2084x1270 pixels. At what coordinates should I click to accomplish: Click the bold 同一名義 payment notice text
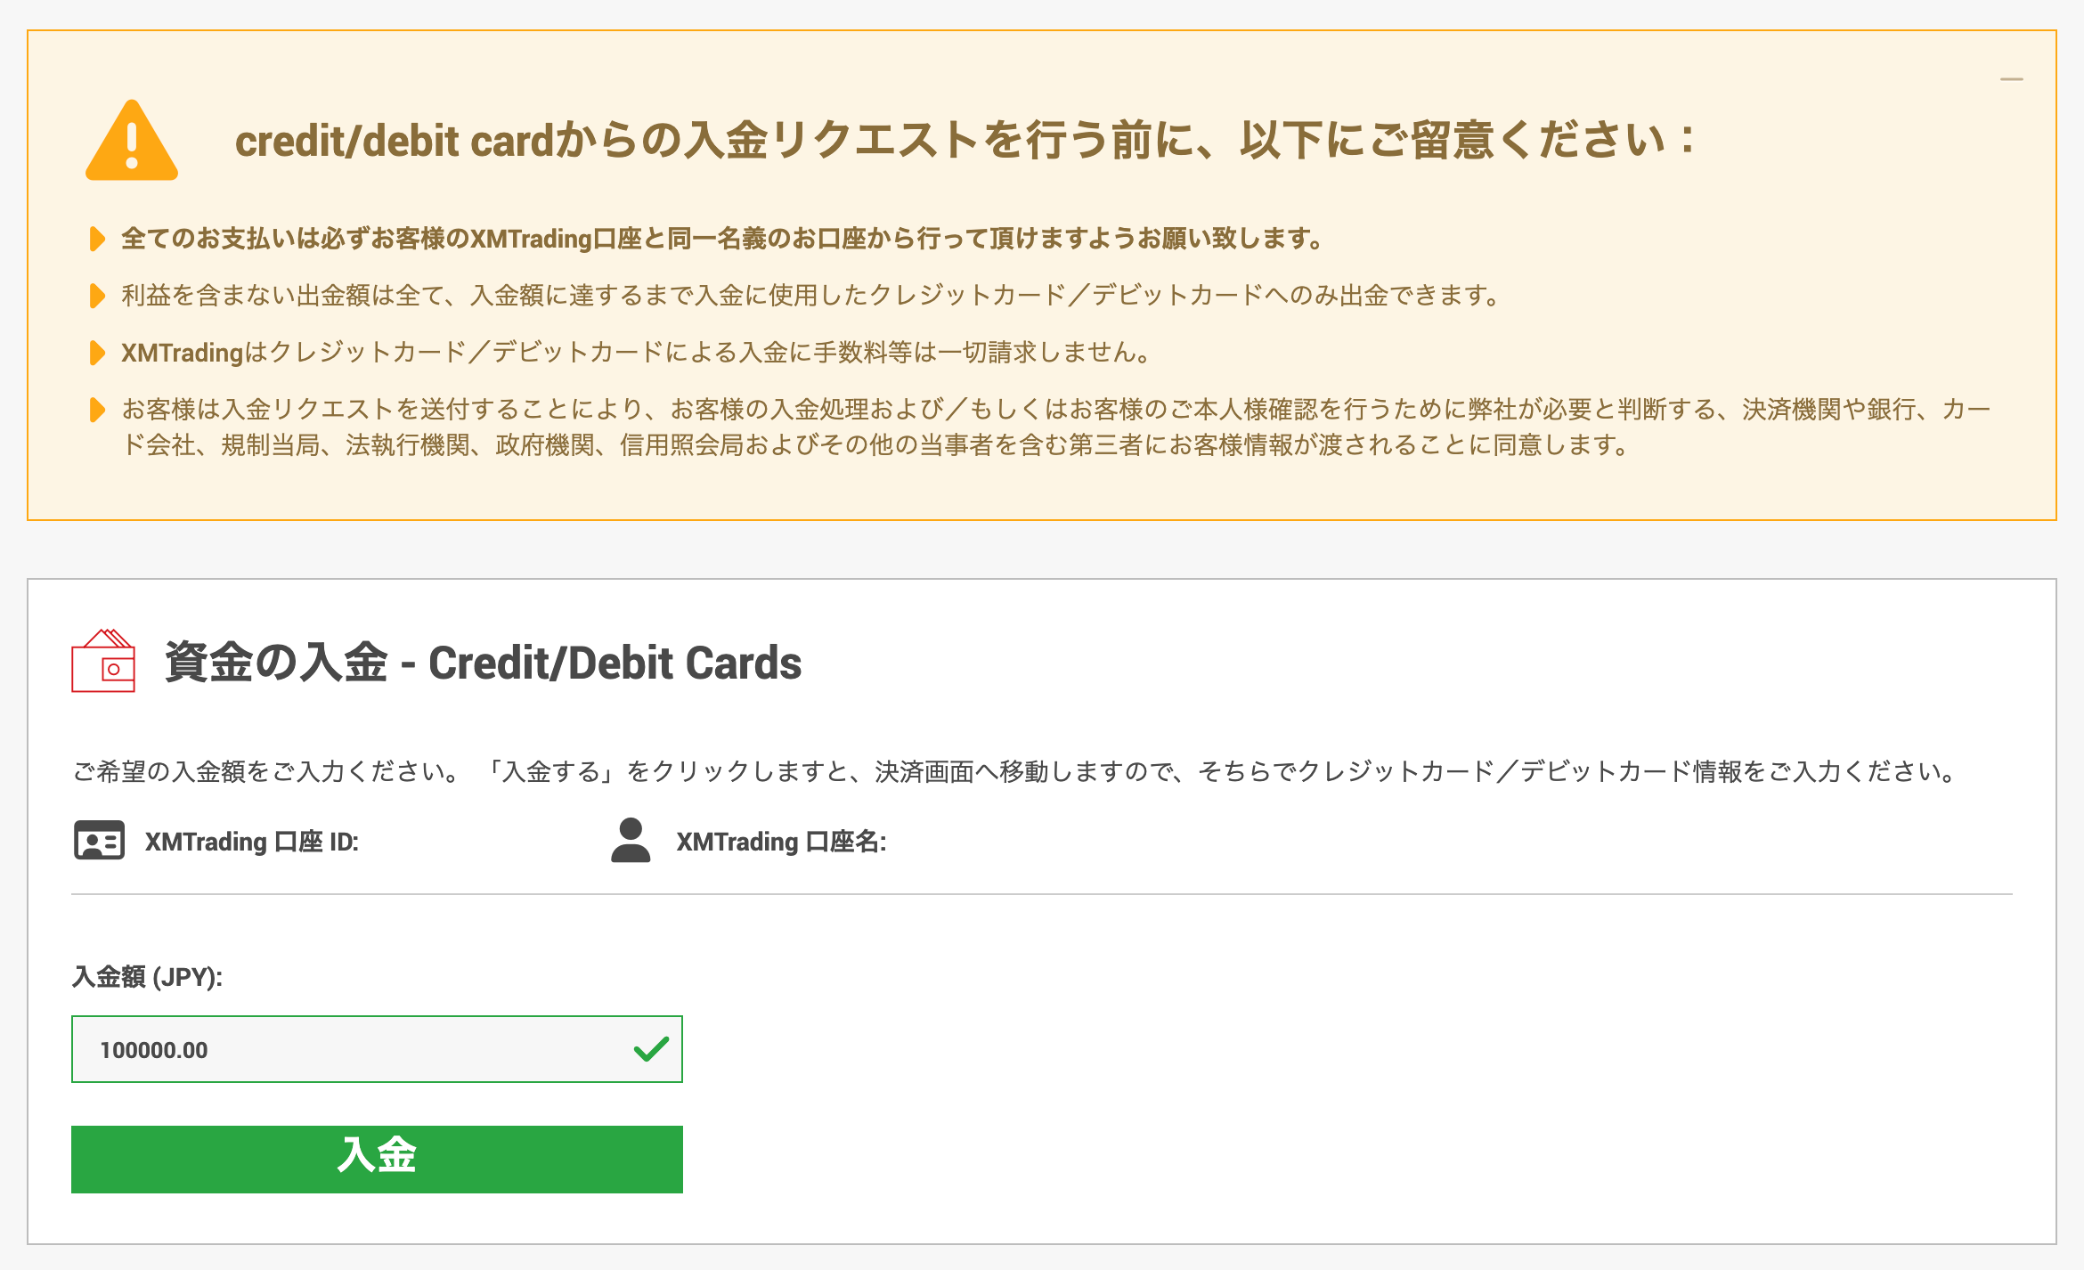pos(721,239)
